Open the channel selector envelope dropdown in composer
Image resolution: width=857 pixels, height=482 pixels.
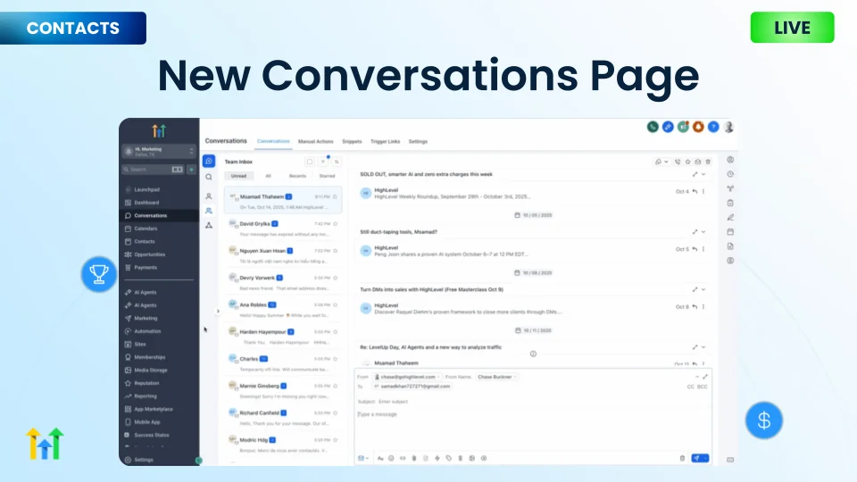[363, 459]
